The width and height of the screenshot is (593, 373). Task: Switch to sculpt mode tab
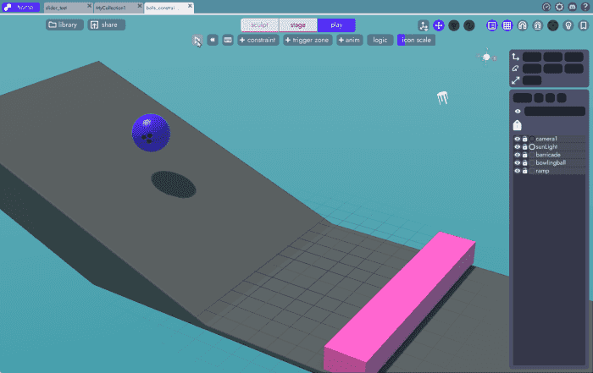point(259,25)
